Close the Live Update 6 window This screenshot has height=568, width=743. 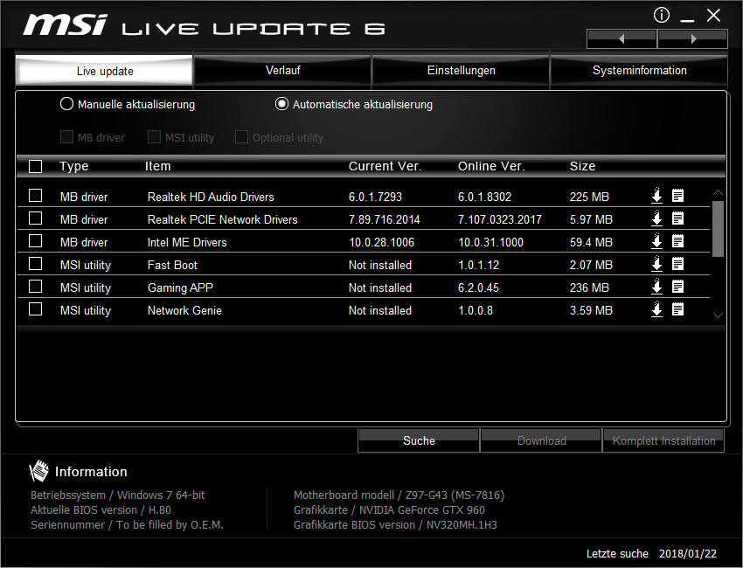[713, 15]
